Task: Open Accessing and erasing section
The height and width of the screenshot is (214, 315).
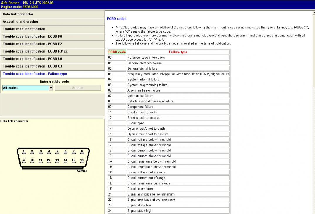Action: [x=52, y=22]
